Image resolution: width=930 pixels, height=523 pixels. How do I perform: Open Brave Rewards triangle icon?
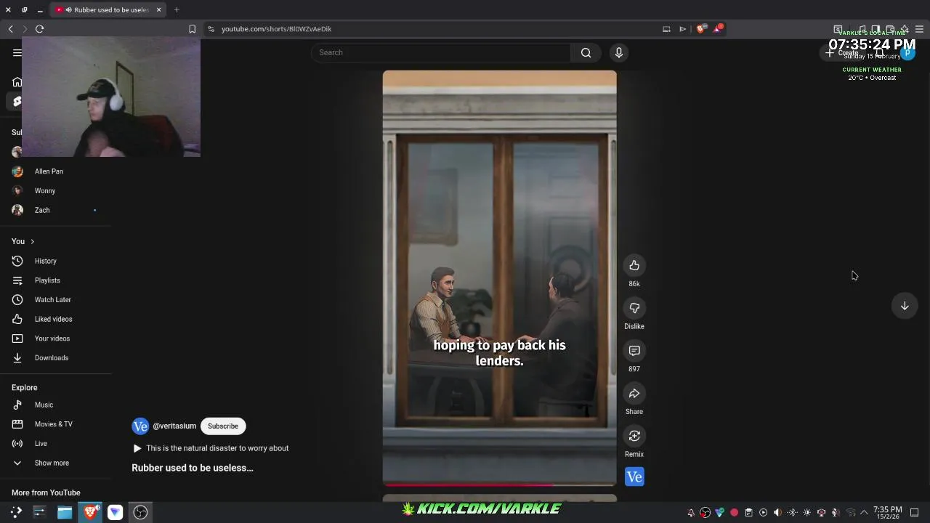[x=718, y=29]
